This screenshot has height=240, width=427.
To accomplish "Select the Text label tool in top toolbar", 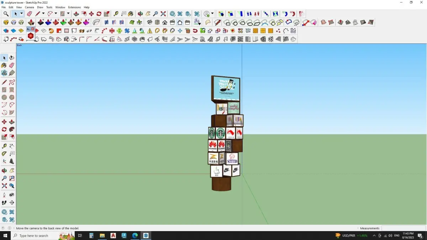I will pyautogui.click(x=123, y=14).
